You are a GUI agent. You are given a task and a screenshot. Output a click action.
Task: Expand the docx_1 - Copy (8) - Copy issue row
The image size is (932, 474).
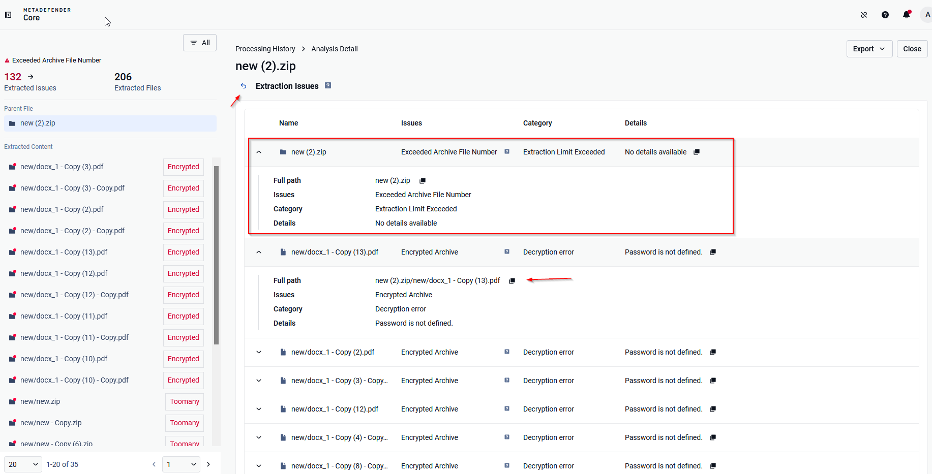tap(259, 466)
